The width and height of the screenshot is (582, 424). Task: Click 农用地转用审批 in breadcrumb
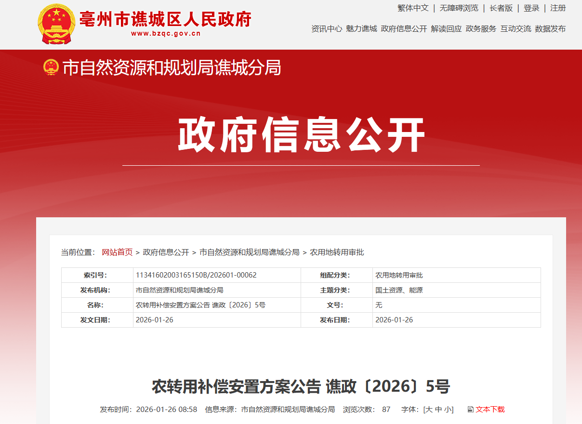(337, 252)
